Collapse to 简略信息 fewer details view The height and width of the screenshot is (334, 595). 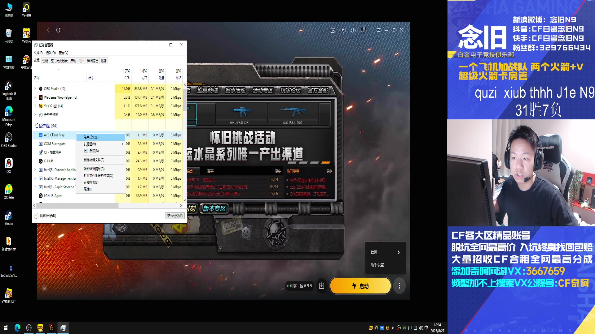pyautogui.click(x=45, y=216)
